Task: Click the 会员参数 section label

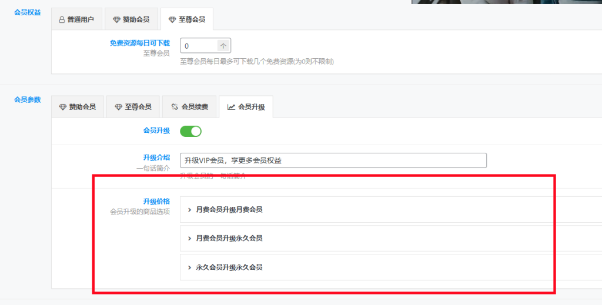Action: point(28,100)
